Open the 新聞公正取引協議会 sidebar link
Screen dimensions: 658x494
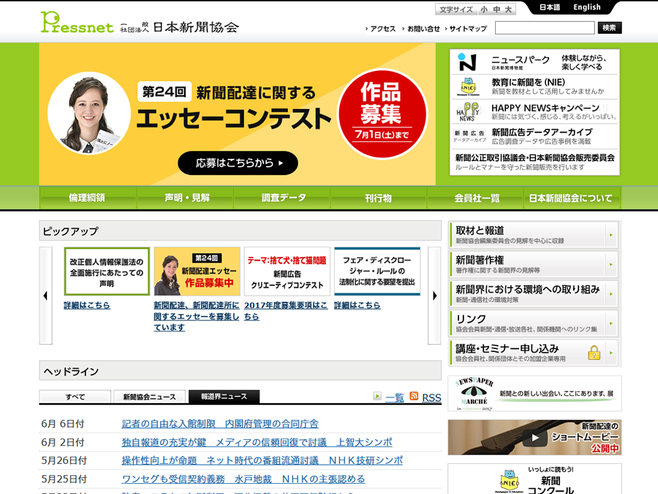[534, 162]
